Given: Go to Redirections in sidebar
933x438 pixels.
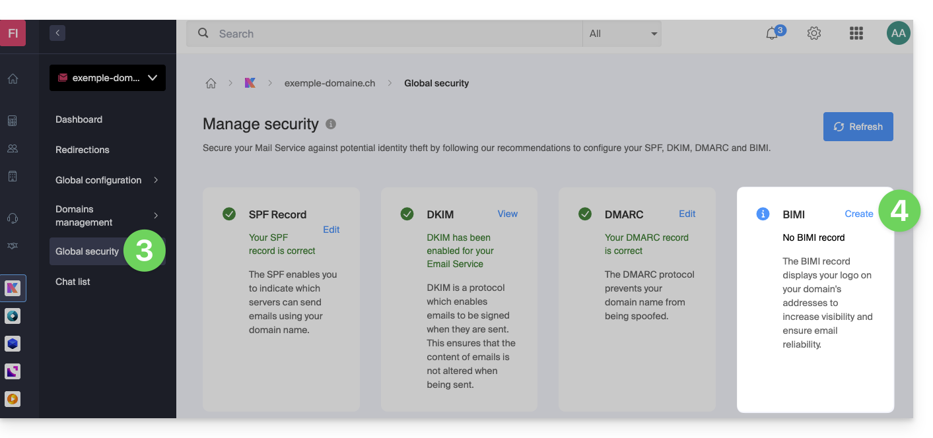Looking at the screenshot, I should point(83,150).
